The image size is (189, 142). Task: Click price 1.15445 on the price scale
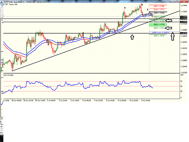point(184,67)
